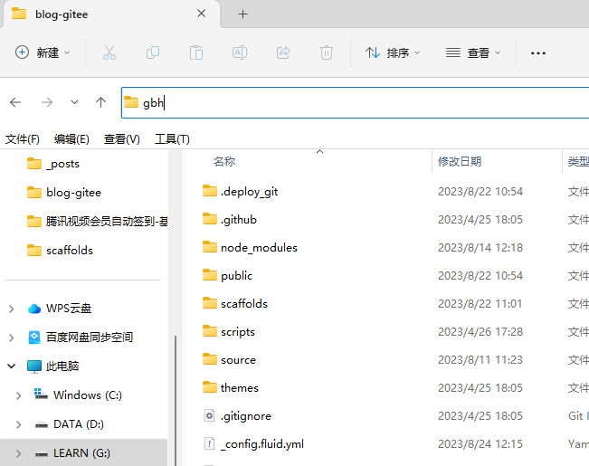The image size is (589, 466).
Task: Open the 工具(T) menu
Action: [172, 139]
